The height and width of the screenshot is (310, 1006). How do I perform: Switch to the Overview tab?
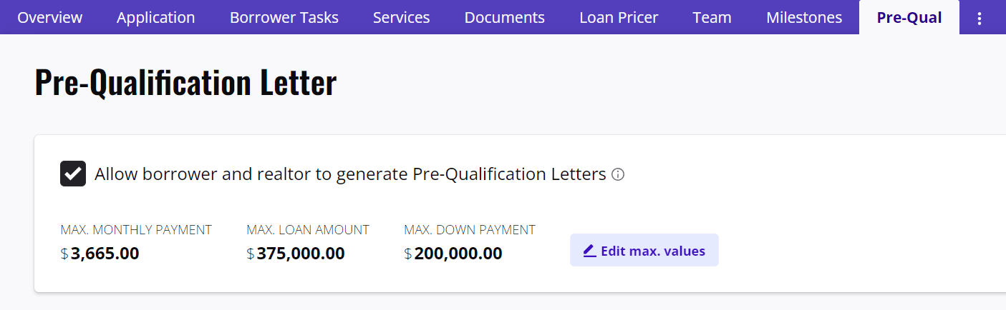[50, 18]
